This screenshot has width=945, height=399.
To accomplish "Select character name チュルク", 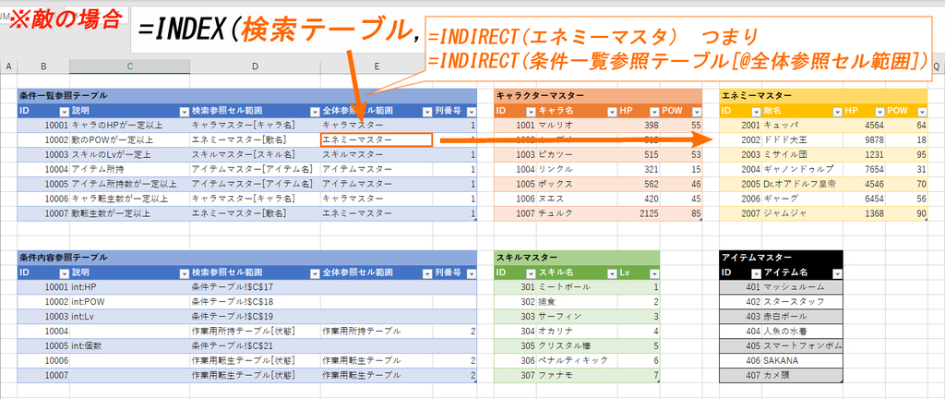I will (x=577, y=213).
